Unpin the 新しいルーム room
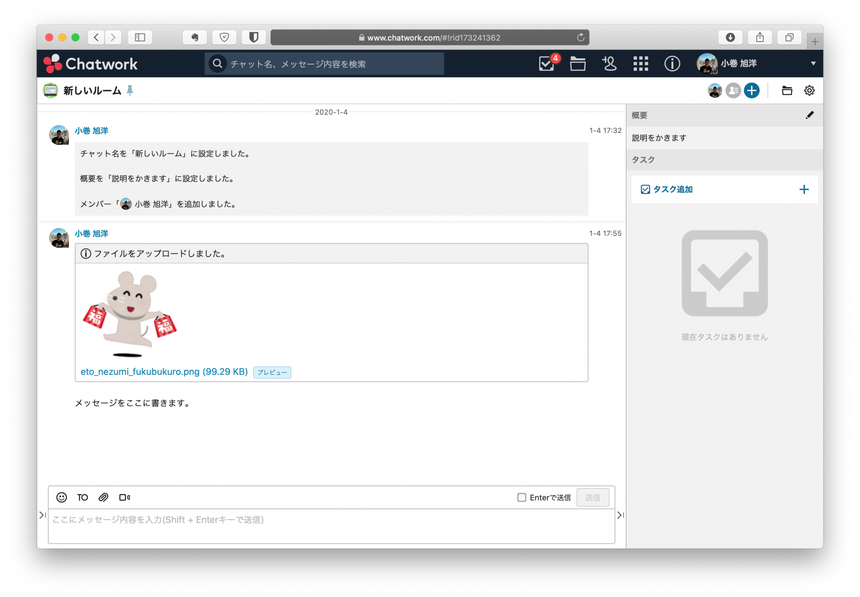 pos(130,90)
